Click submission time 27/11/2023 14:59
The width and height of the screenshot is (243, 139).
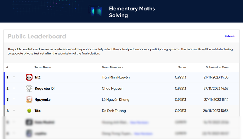216,88
